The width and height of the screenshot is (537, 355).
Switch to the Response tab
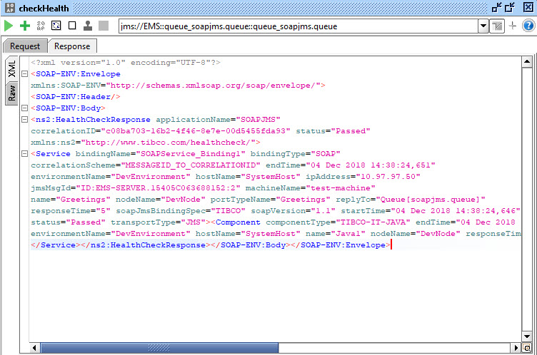pos(72,46)
